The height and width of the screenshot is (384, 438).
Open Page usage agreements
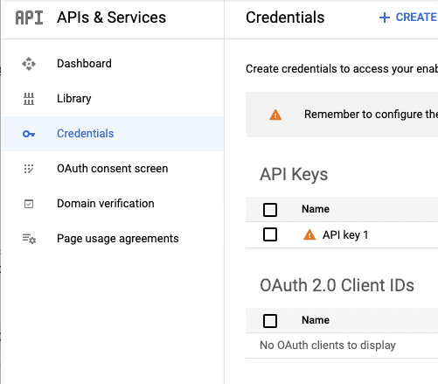[113, 239]
